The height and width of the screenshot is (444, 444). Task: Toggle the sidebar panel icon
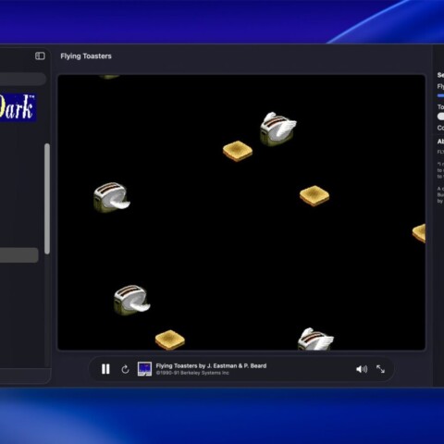tap(40, 55)
